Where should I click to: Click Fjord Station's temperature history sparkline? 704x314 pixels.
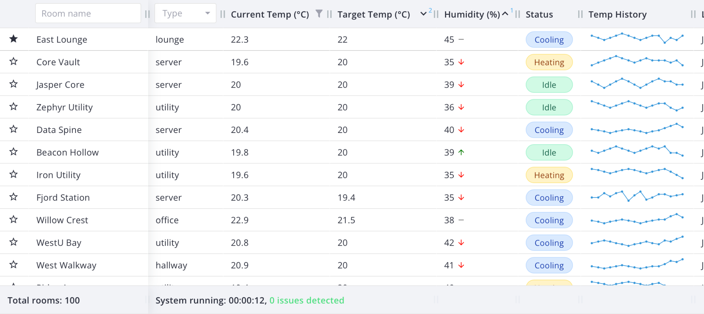pos(637,197)
